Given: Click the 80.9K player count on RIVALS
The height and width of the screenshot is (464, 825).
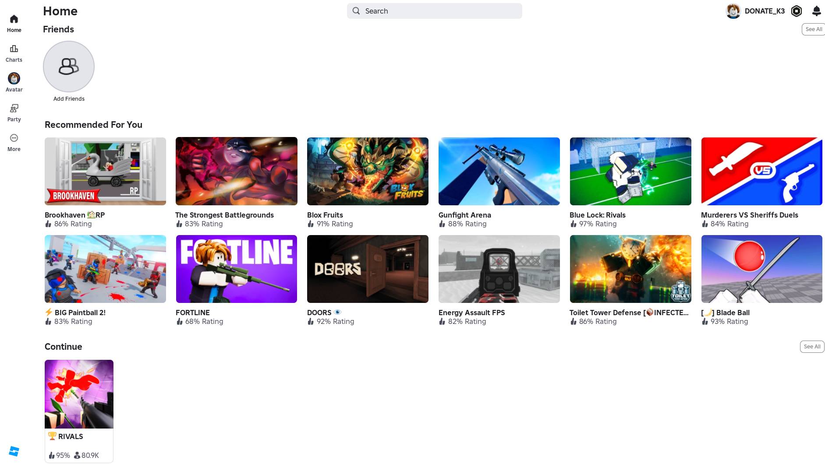Looking at the screenshot, I should [x=90, y=455].
